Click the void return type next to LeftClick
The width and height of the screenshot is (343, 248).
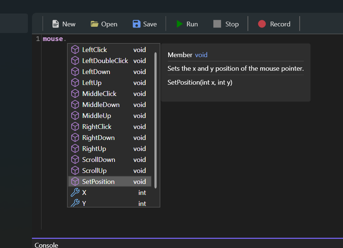(x=140, y=50)
